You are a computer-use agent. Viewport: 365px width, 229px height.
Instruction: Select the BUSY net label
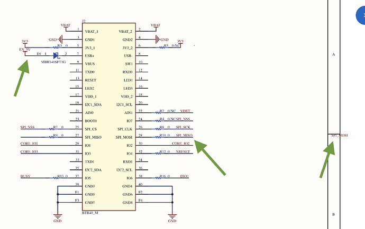[x=25, y=176]
